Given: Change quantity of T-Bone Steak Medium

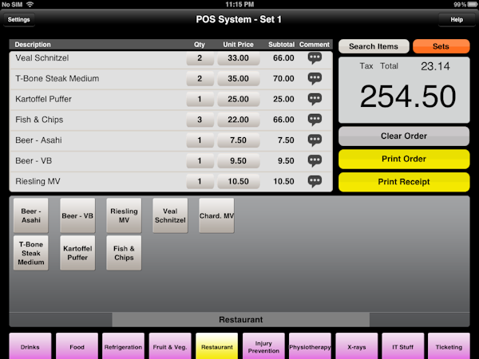Looking at the screenshot, I should [x=200, y=78].
